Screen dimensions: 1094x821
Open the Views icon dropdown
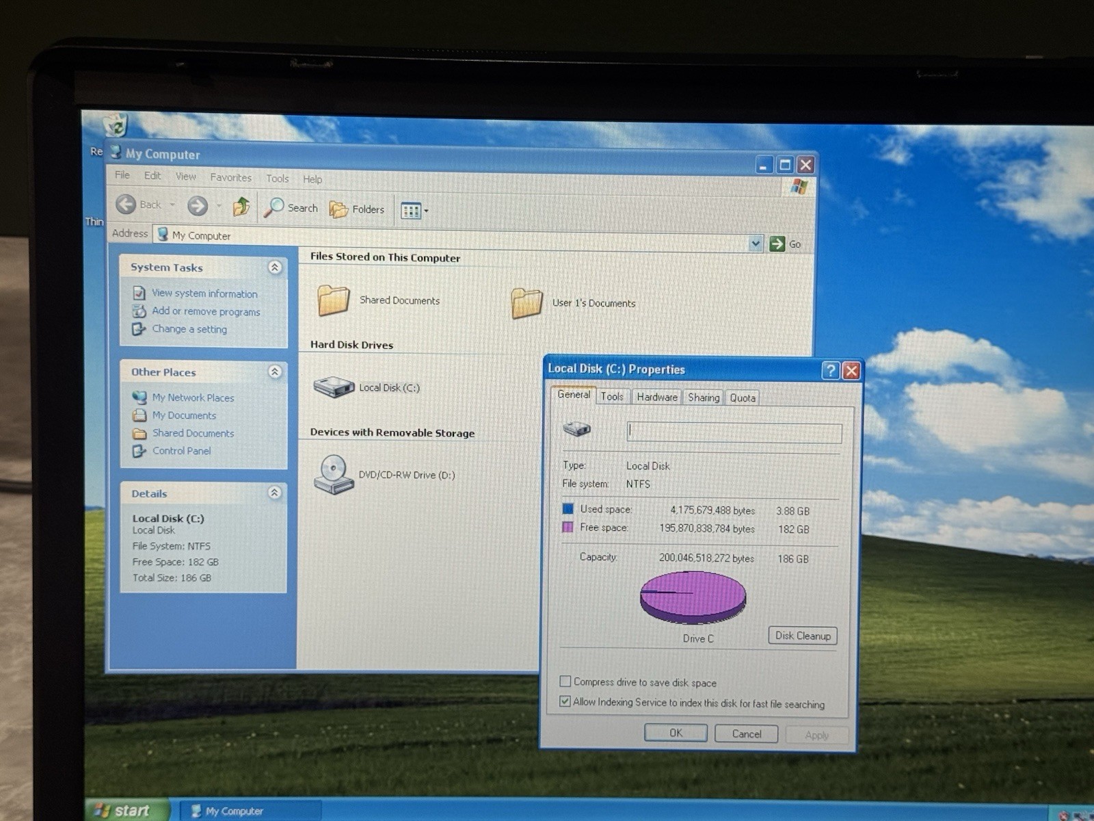(x=414, y=211)
